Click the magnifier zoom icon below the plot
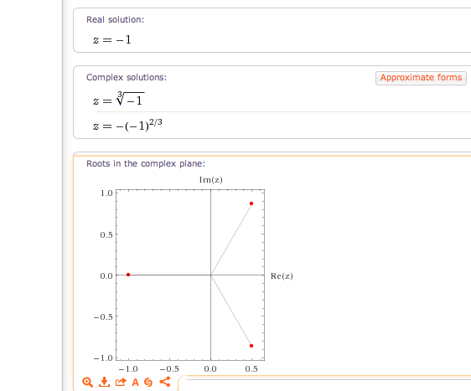 87,382
